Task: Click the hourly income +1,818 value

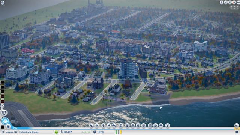Action: tap(86, 132)
